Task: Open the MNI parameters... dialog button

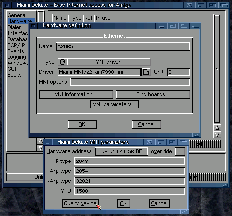Action: point(115,104)
